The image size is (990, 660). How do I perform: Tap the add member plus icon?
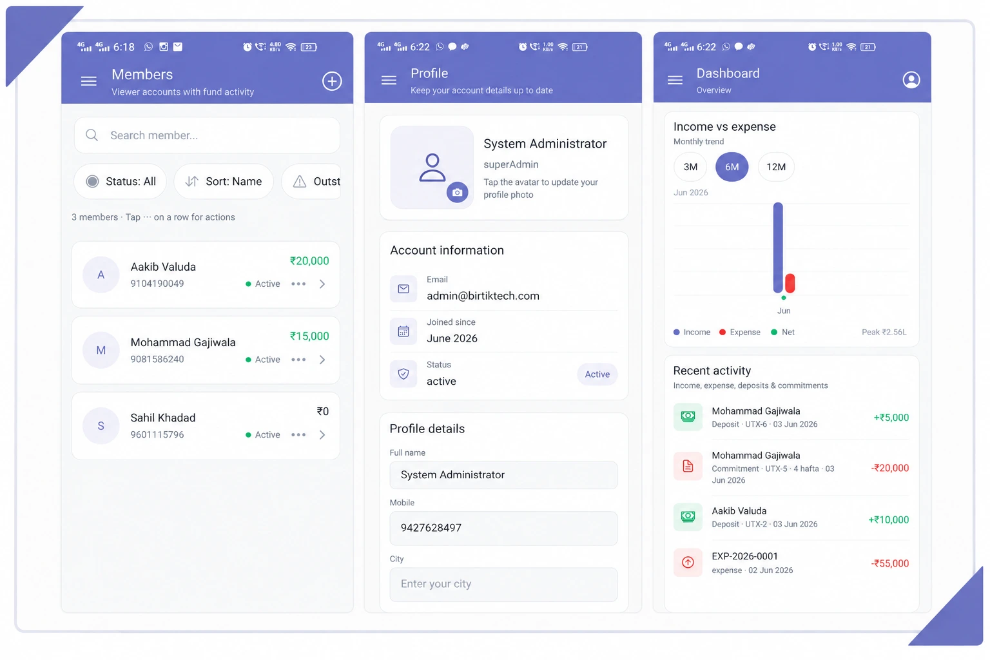[x=332, y=81]
